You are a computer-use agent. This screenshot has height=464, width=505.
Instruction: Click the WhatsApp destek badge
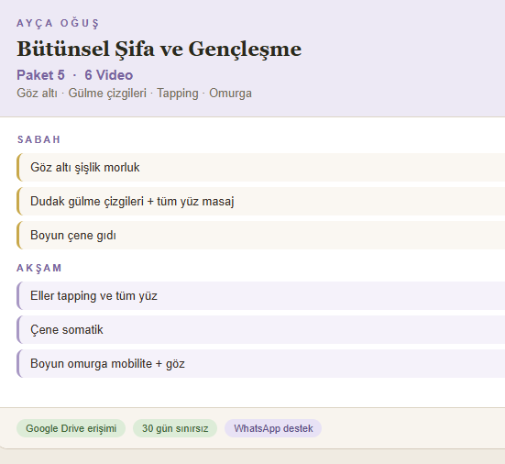coord(273,428)
